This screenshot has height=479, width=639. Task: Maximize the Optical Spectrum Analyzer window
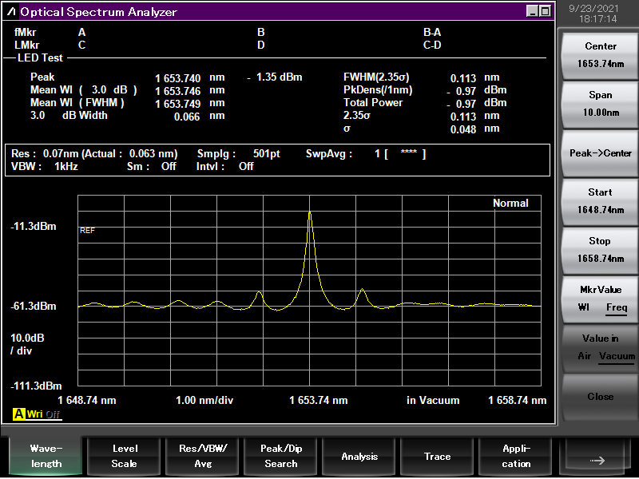(545, 11)
